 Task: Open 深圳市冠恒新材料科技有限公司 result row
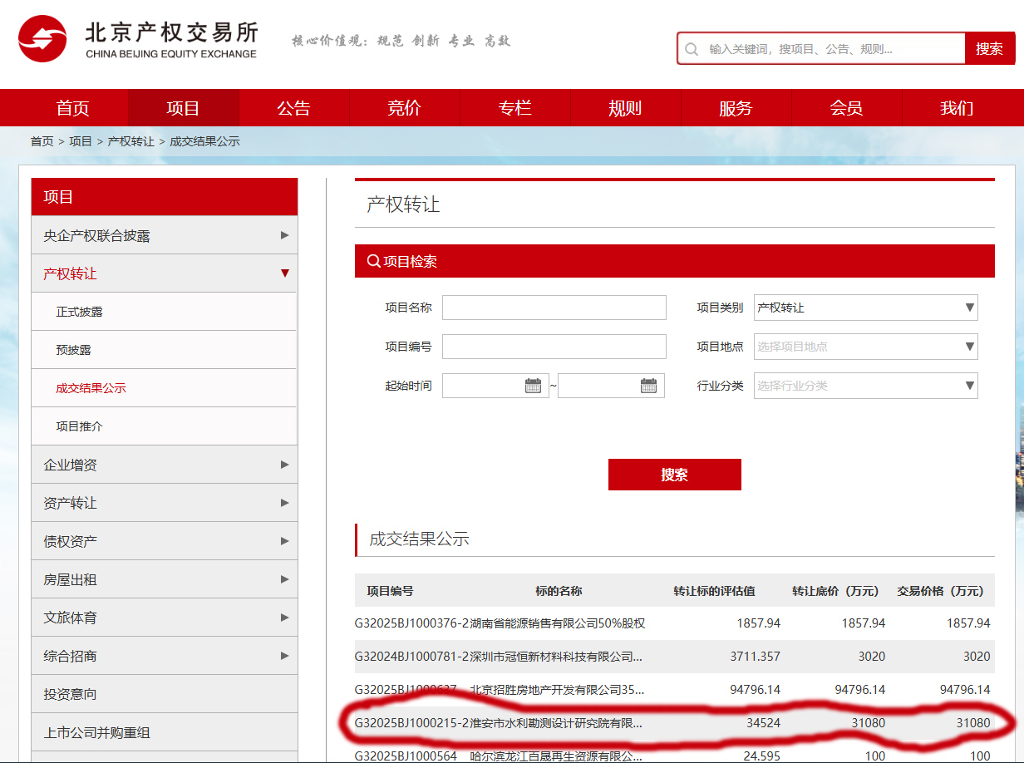point(674,656)
